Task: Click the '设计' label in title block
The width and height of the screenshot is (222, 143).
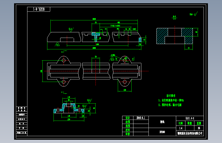Action: click(x=128, y=118)
